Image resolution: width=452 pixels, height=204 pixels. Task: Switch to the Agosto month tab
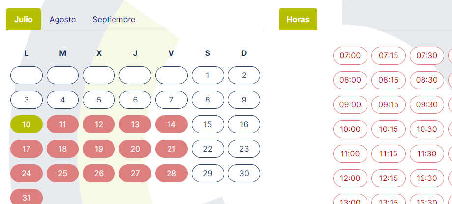62,20
